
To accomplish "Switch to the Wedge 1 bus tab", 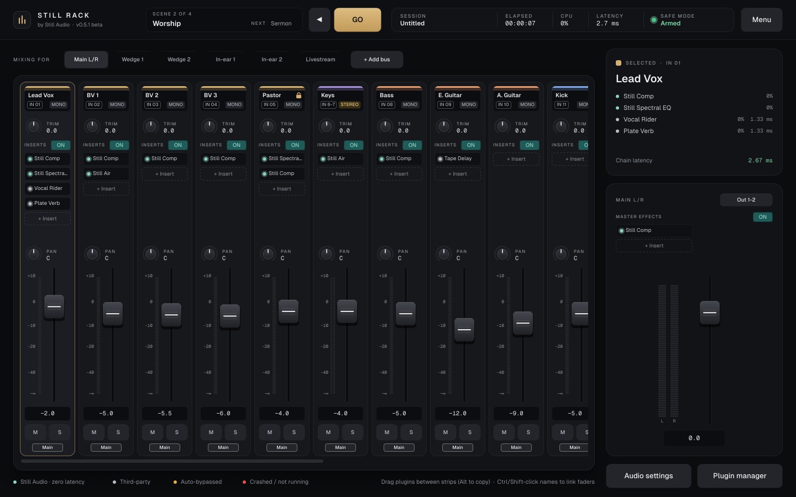I will (133, 60).
